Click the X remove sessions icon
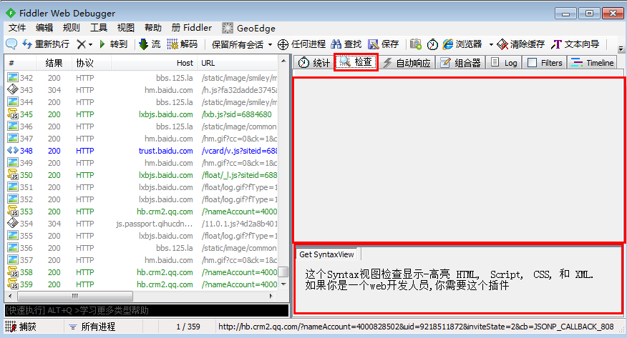 pyautogui.click(x=81, y=44)
